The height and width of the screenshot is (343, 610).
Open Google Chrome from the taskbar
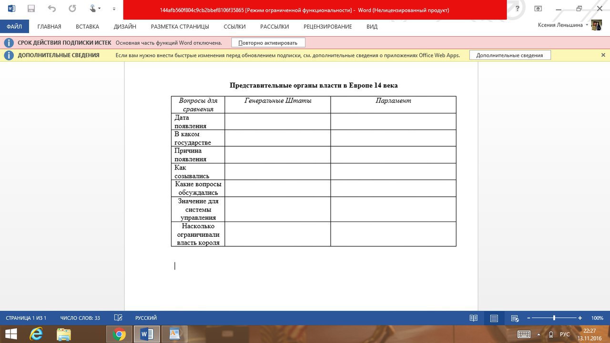click(x=119, y=334)
